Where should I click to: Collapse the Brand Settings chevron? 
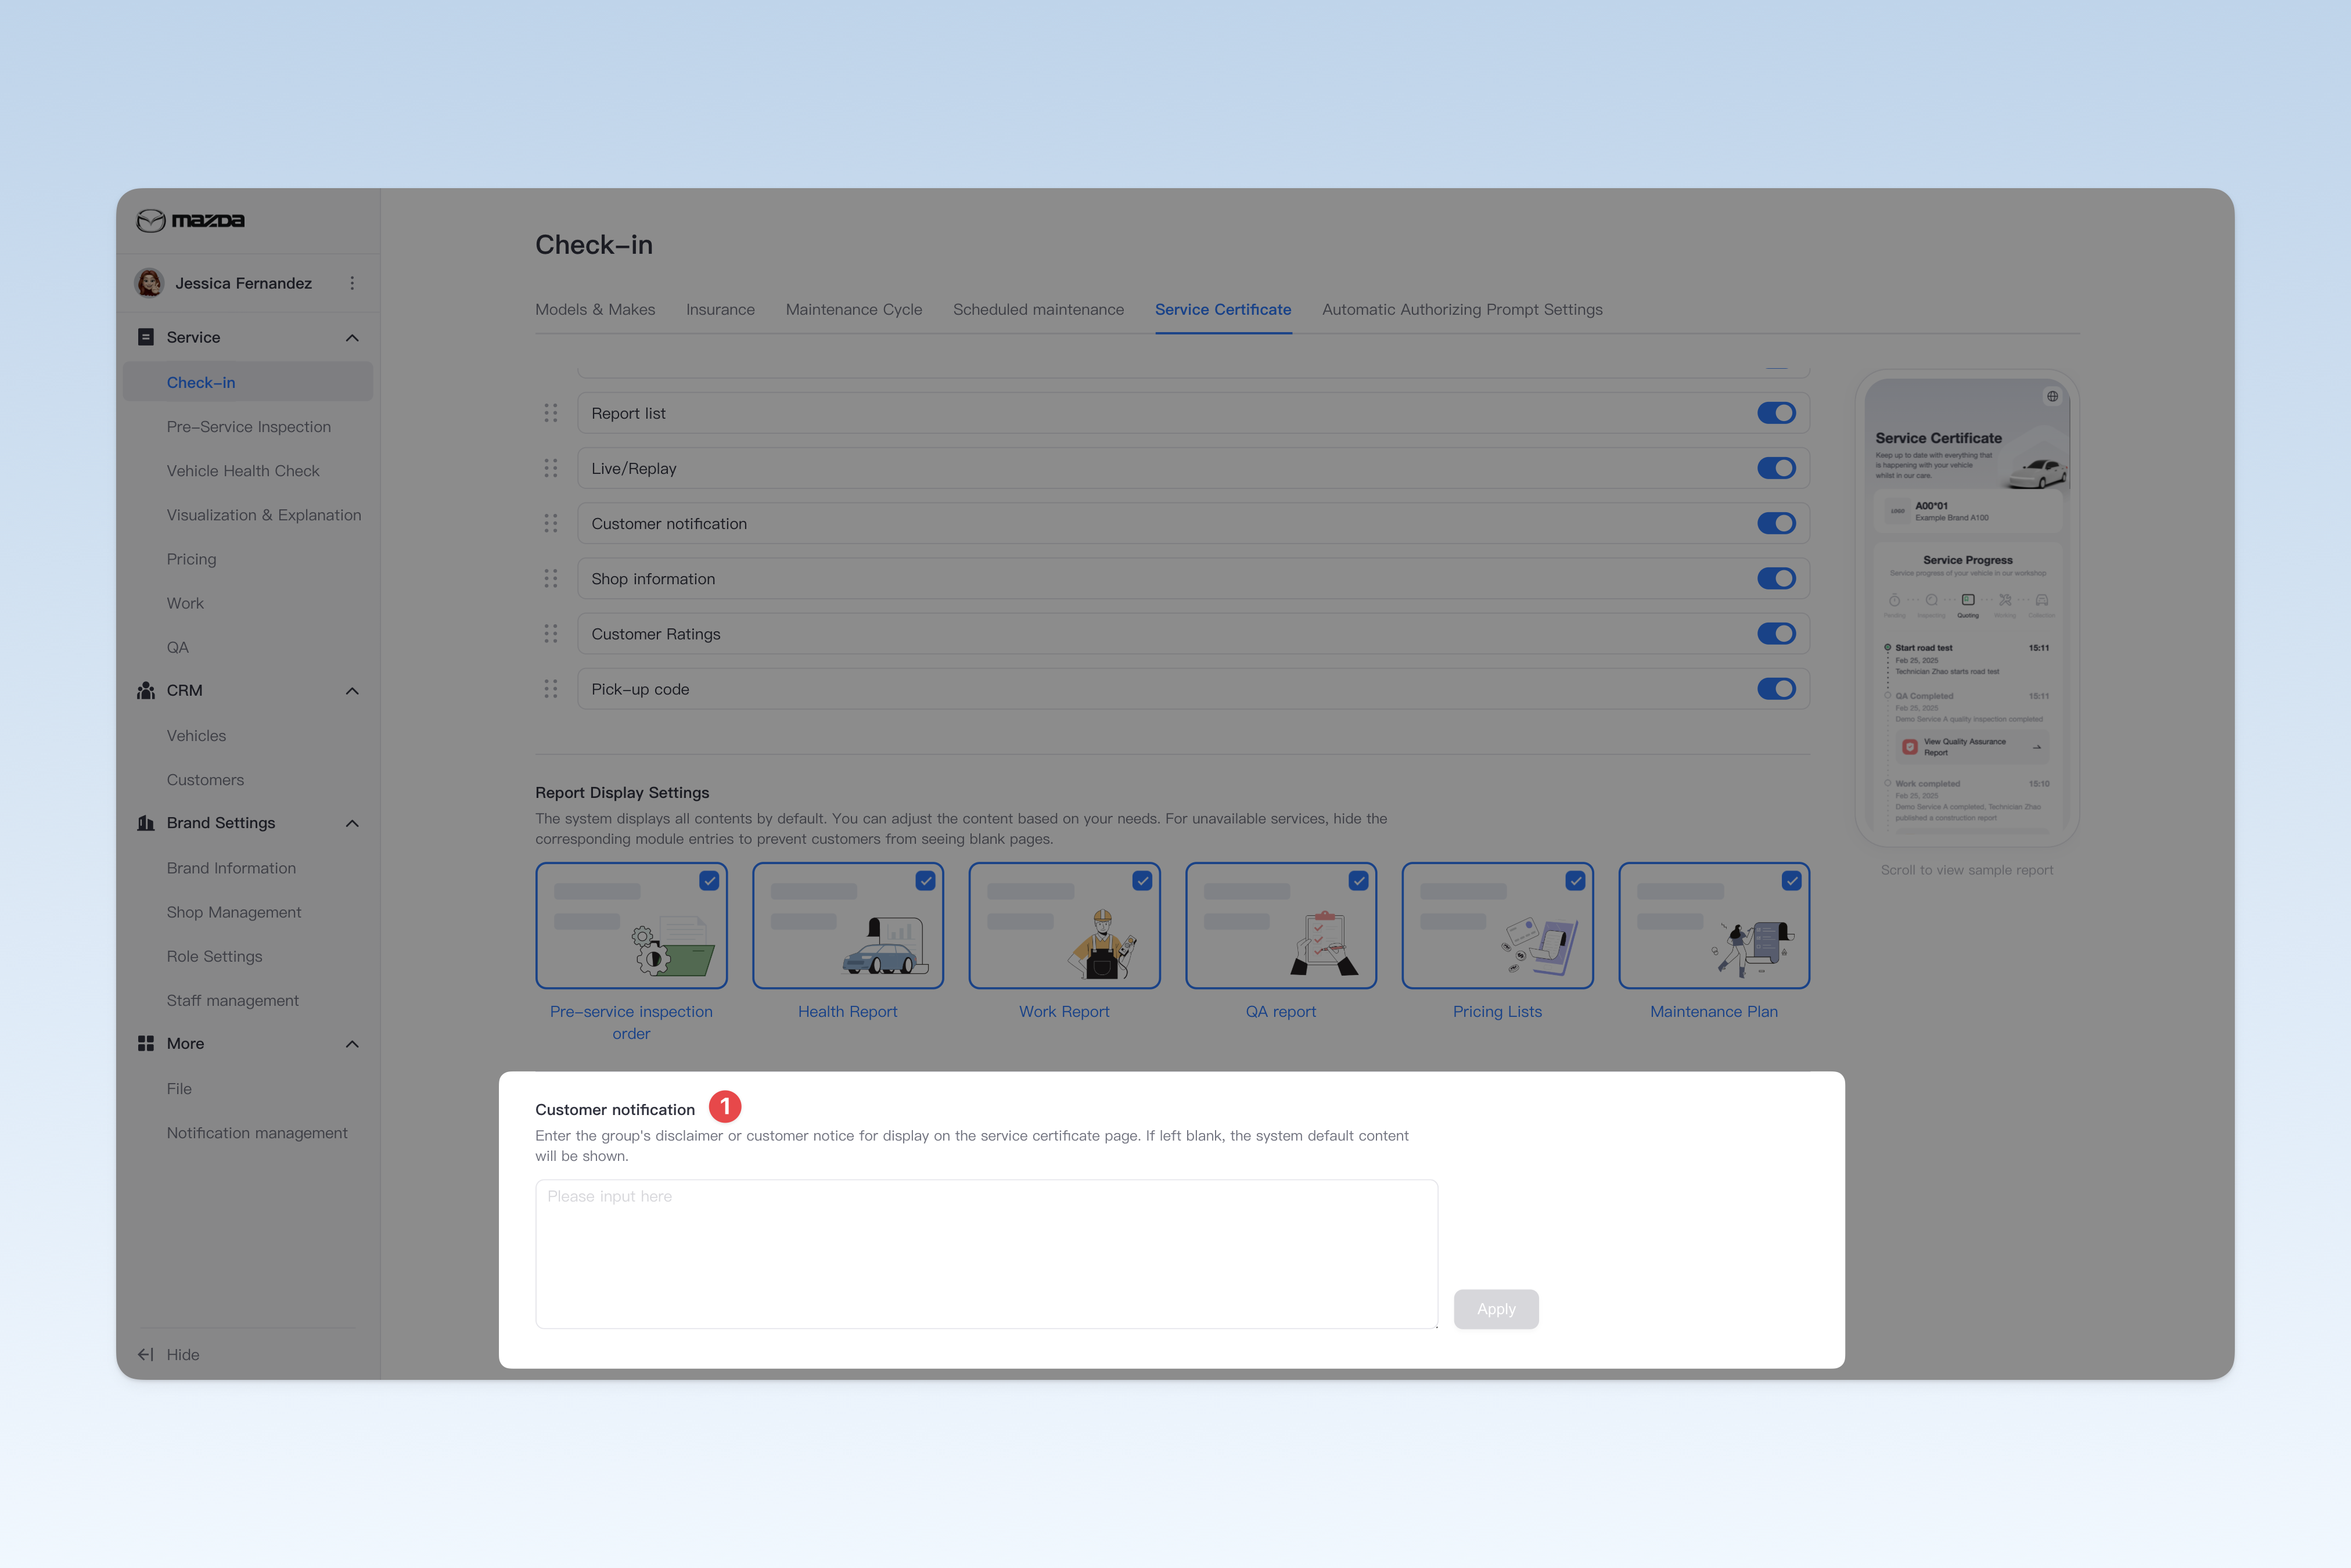[x=352, y=823]
